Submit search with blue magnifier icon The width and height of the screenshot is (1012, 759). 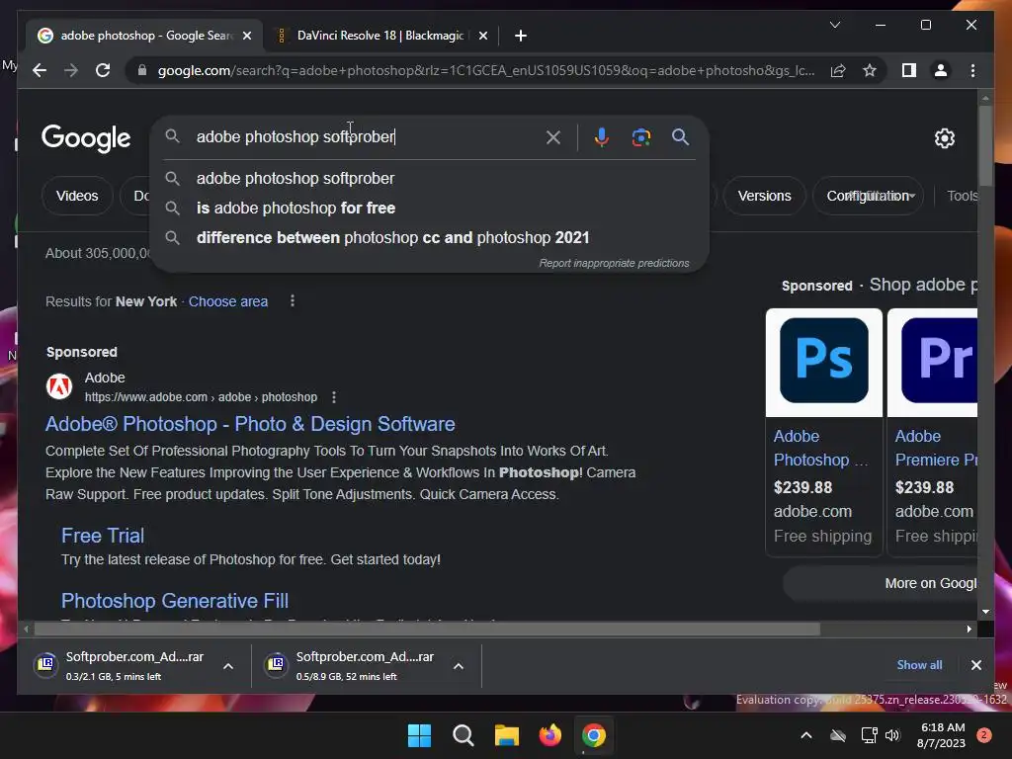pos(680,136)
